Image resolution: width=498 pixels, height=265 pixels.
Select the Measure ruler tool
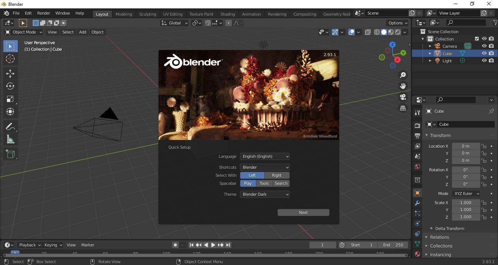click(x=10, y=140)
